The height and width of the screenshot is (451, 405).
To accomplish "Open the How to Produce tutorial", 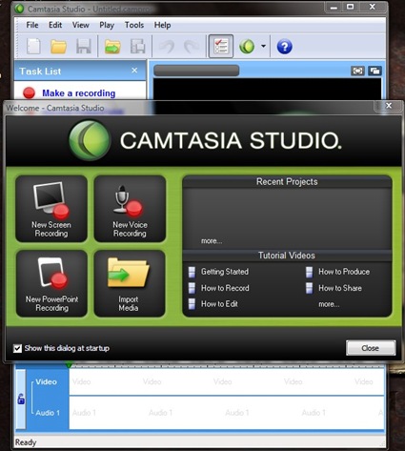I will pos(344,272).
